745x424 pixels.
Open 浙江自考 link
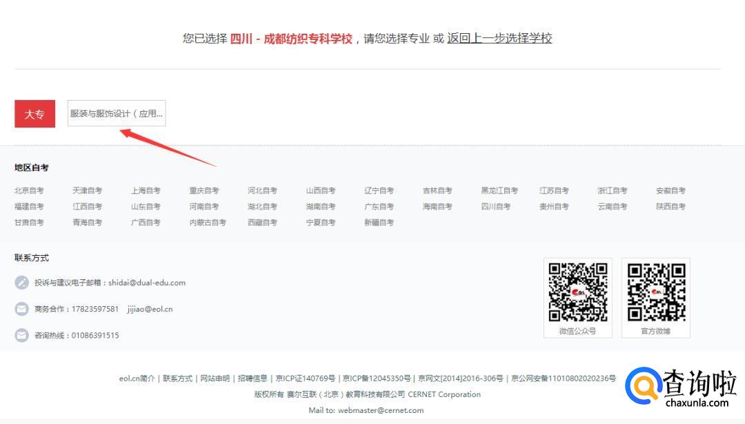tap(613, 190)
